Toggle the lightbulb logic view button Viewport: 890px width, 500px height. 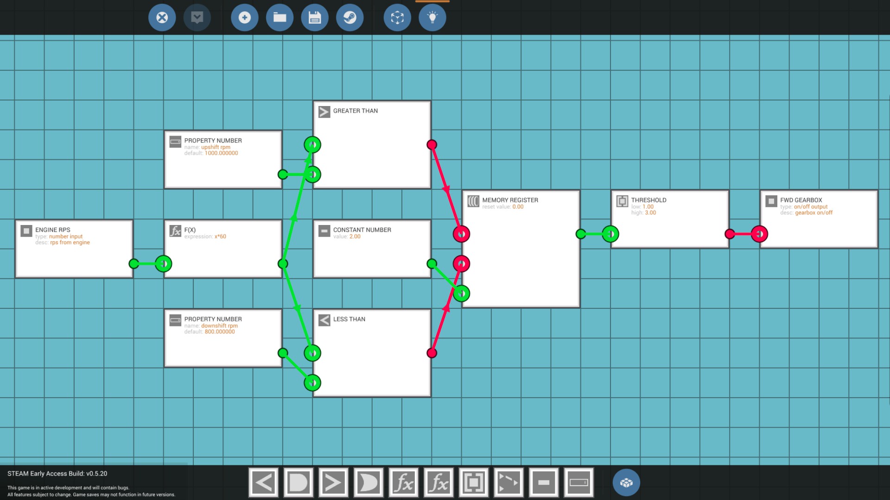click(x=432, y=18)
